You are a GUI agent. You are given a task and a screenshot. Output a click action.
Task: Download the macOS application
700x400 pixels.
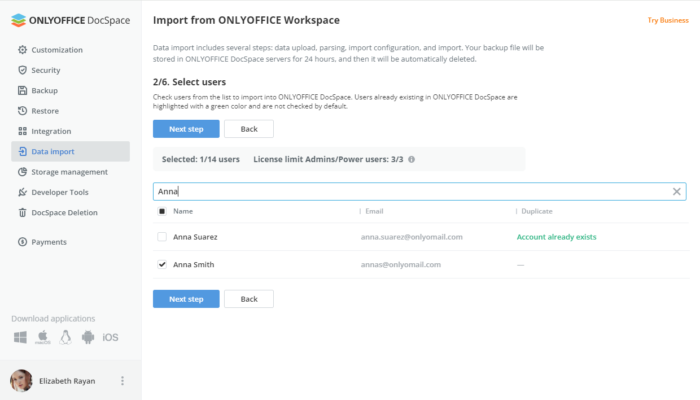pos(42,337)
